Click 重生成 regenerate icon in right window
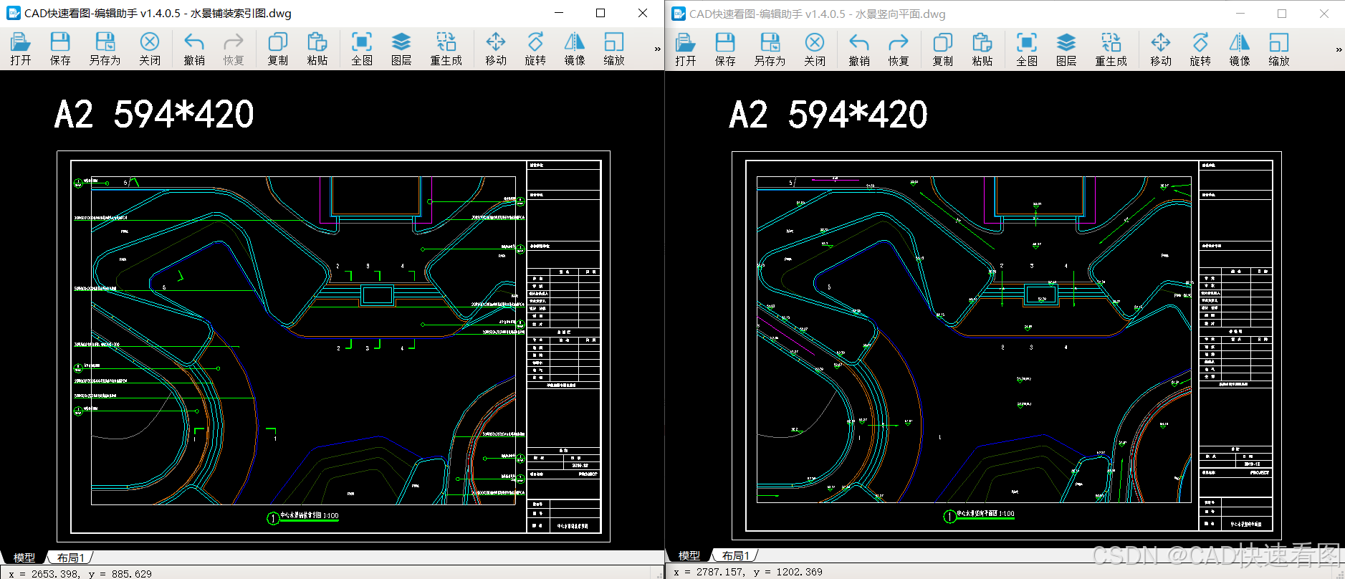The width and height of the screenshot is (1345, 579). click(1111, 49)
